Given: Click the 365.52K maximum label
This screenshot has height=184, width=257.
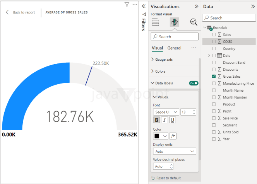Looking at the screenshot, I should 127,135.
